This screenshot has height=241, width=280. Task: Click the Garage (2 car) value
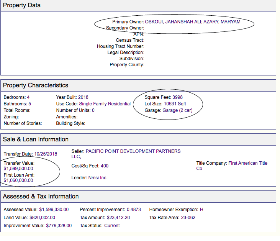(x=177, y=110)
